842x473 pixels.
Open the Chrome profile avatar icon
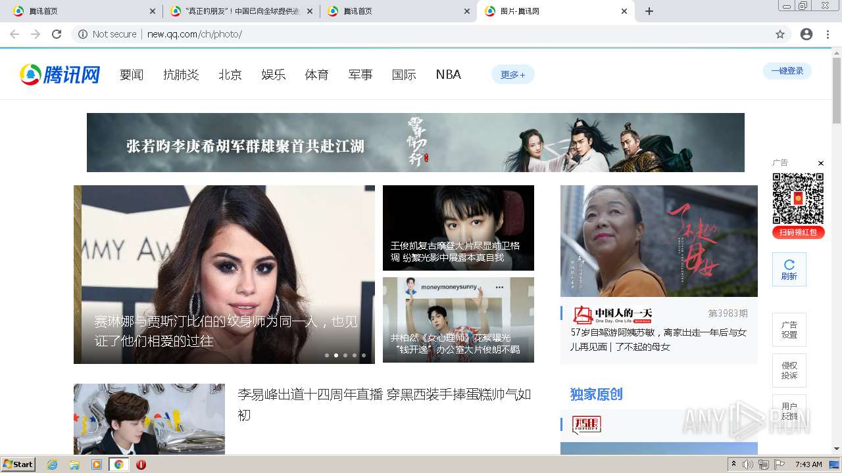click(x=806, y=34)
